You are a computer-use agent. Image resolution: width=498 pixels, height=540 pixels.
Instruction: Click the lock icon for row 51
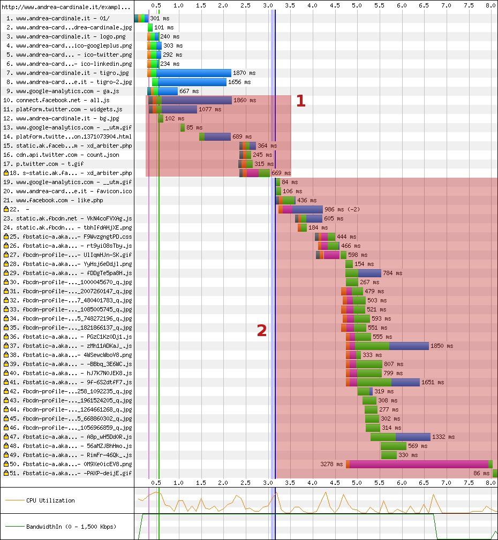[6, 473]
